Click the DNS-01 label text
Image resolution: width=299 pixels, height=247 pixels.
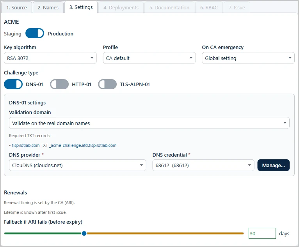pos(34,84)
